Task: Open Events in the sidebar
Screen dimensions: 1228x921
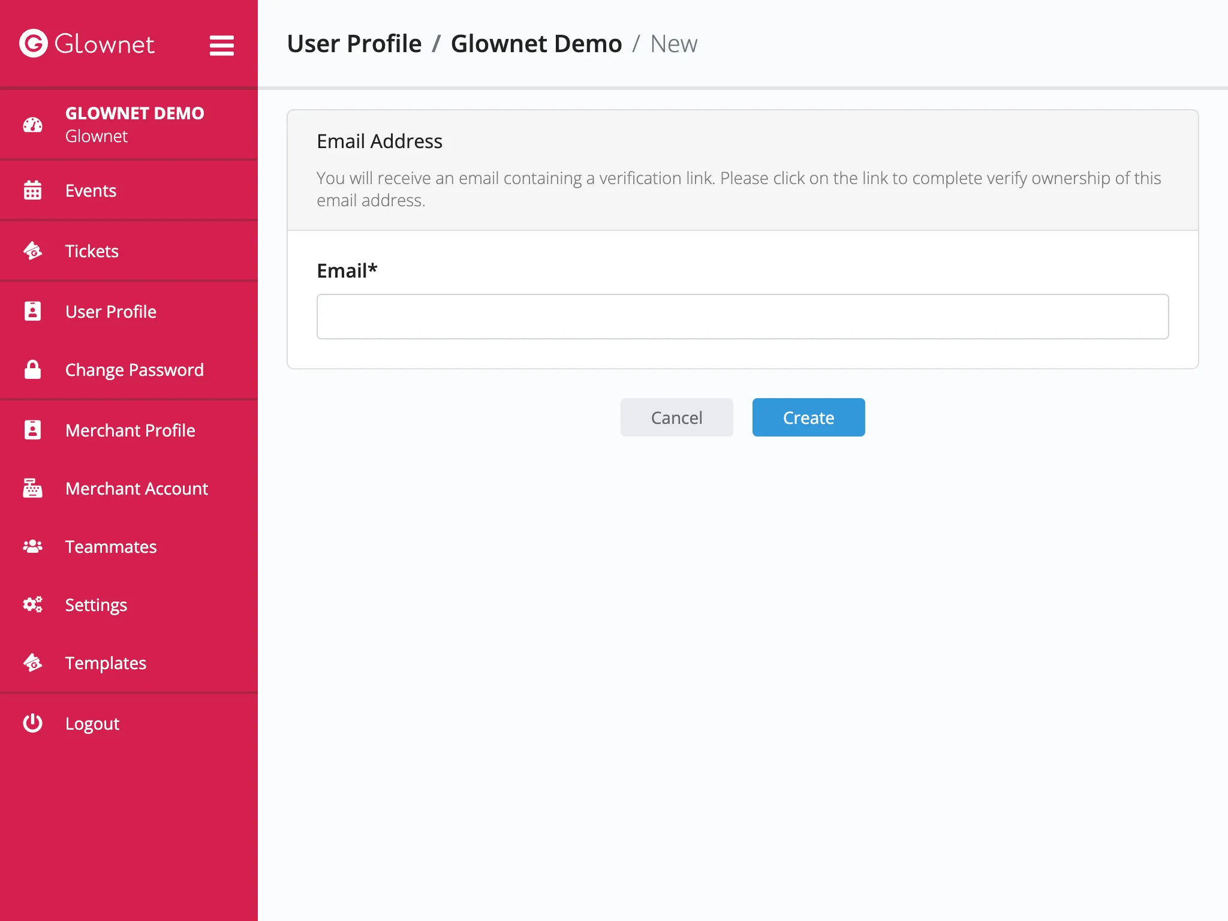Action: click(x=129, y=191)
